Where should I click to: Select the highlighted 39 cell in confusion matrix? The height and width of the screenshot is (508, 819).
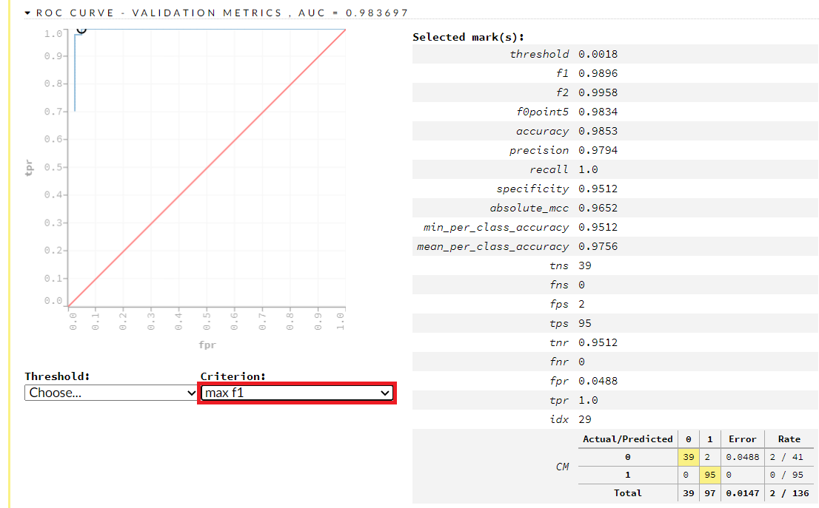pyautogui.click(x=689, y=457)
